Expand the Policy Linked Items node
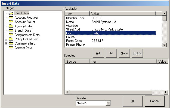 coord(6,39)
